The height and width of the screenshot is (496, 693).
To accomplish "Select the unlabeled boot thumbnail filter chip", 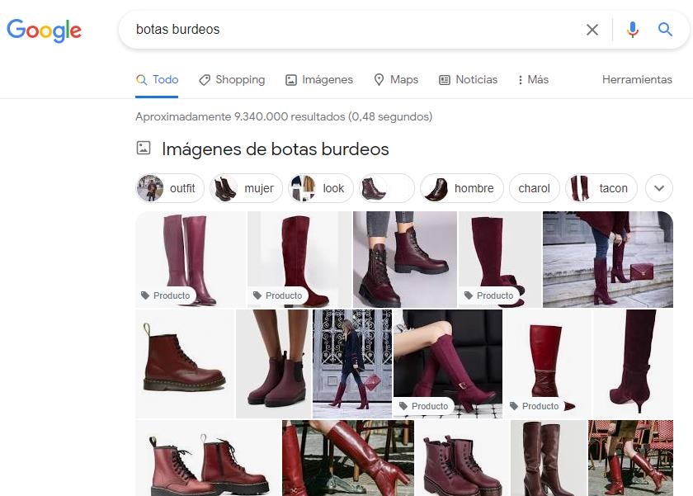I will 386,188.
